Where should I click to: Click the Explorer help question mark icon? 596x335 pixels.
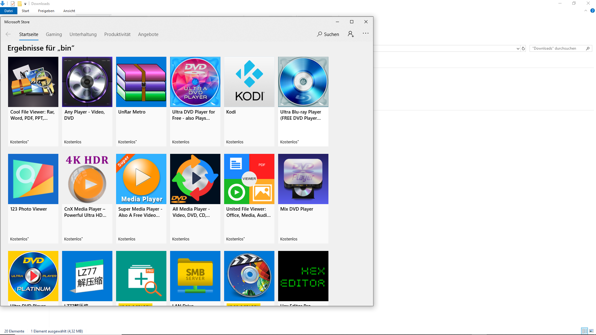592,11
